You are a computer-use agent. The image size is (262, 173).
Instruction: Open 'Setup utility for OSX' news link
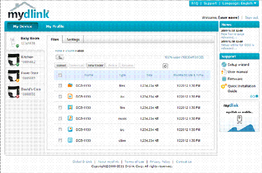pyautogui.click(x=237, y=47)
